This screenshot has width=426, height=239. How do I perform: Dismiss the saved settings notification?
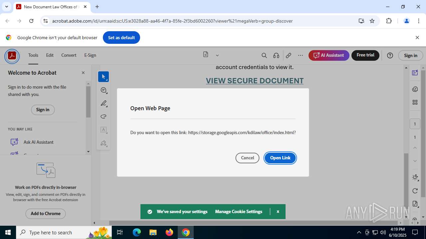[278, 211]
